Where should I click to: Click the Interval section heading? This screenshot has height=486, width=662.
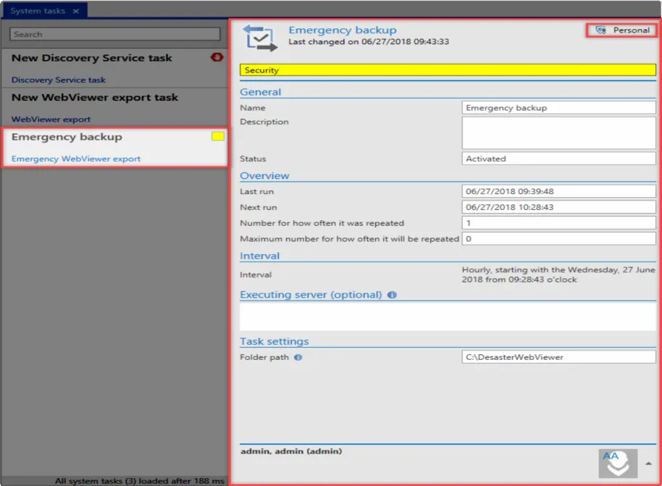(259, 256)
